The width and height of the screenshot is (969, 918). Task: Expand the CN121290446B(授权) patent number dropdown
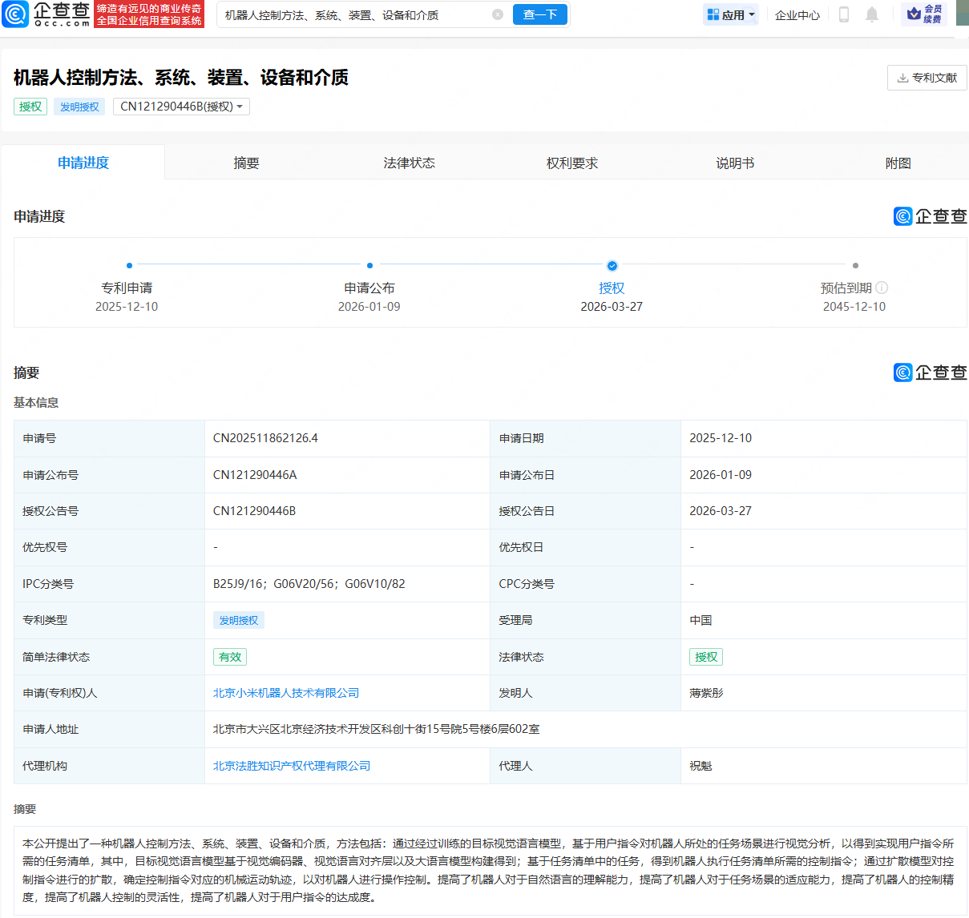pos(181,106)
